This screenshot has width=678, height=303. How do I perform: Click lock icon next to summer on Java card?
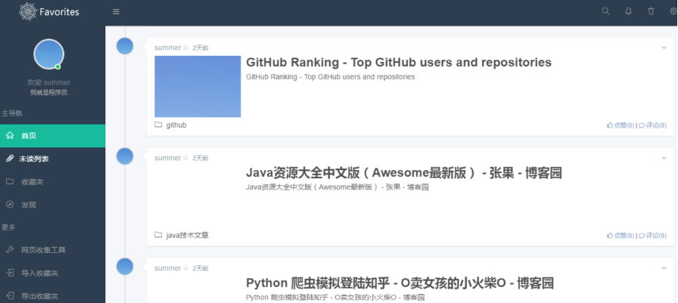[x=185, y=158]
